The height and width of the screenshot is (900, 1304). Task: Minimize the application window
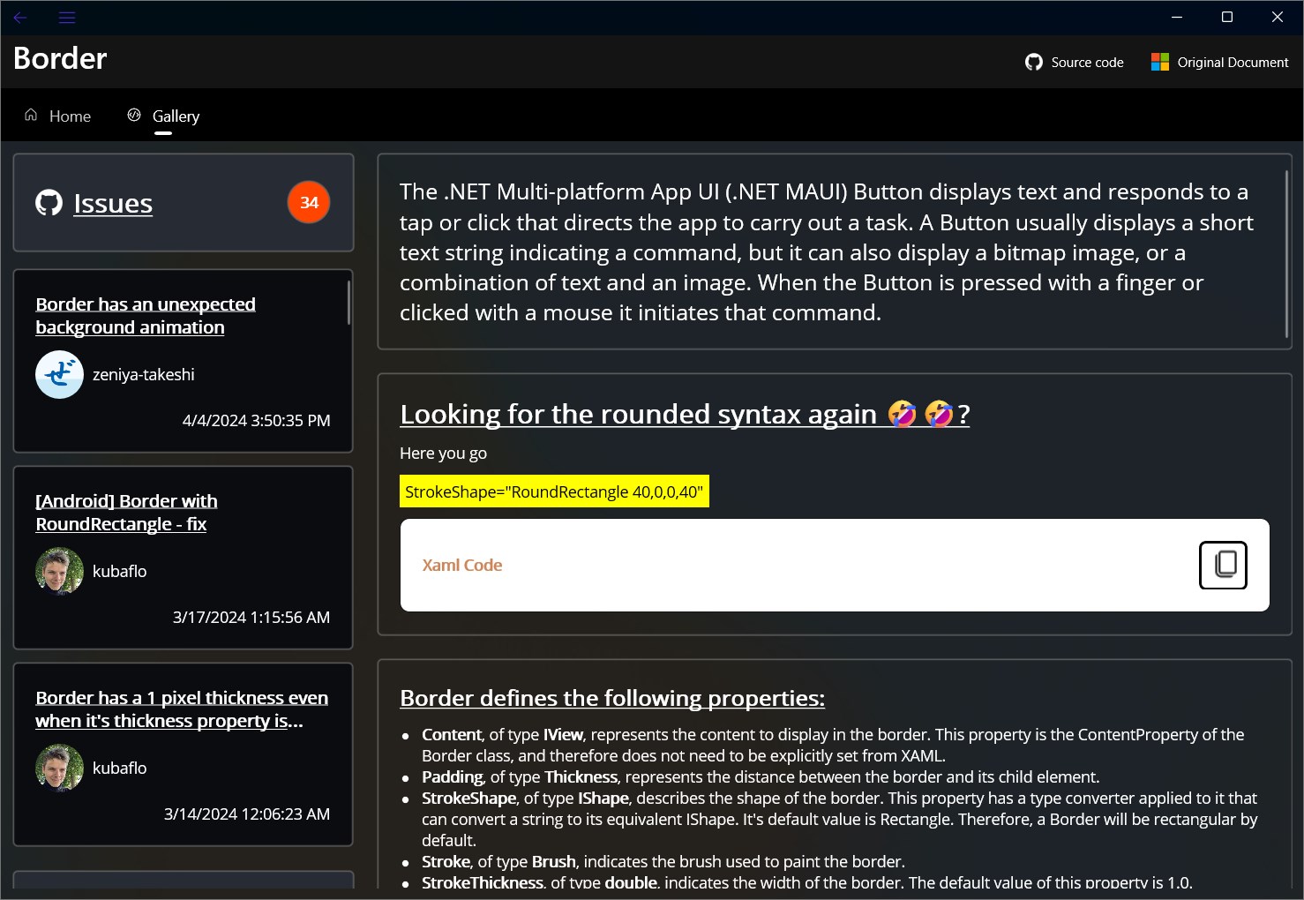1176,18
